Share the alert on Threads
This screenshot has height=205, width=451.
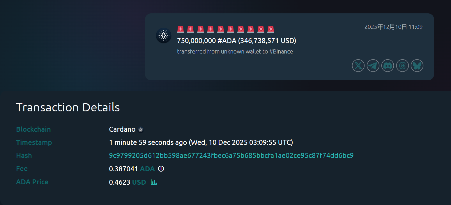(x=402, y=66)
